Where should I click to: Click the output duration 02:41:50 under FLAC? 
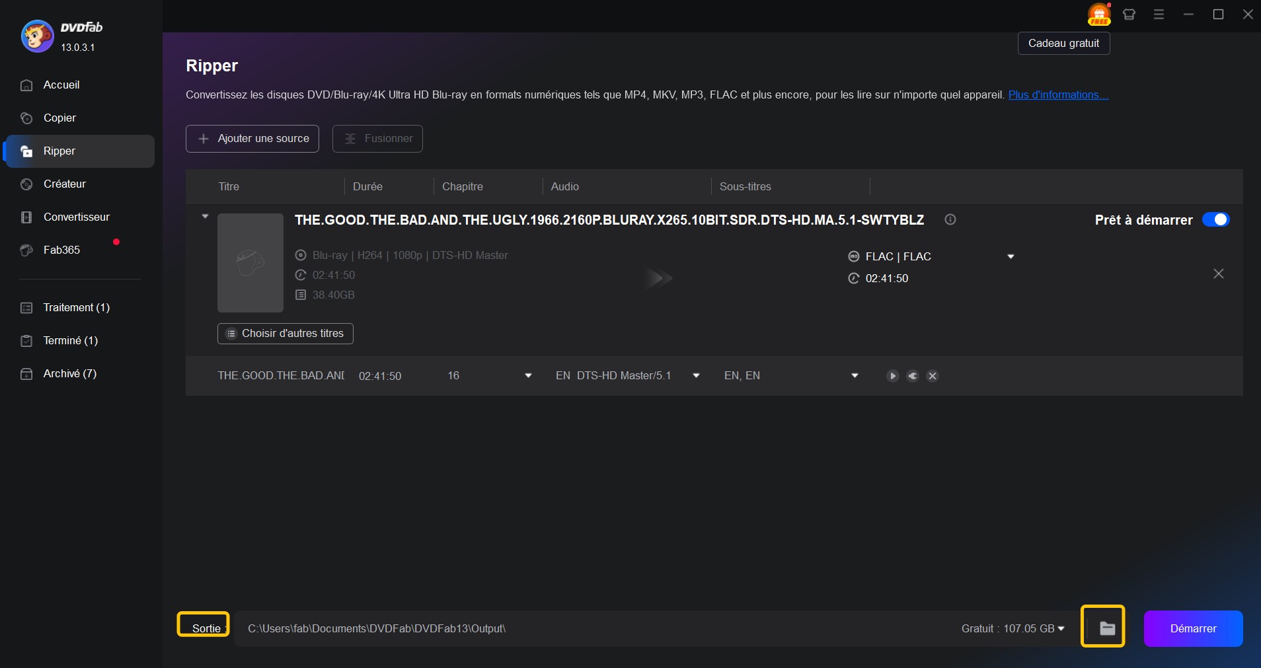(x=887, y=279)
